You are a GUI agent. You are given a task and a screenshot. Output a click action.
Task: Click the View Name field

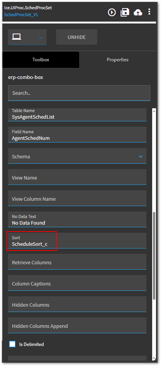coord(77,177)
